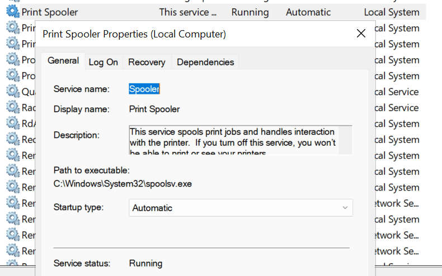
Task: Click the Print Spooler display name value
Action: 154,109
